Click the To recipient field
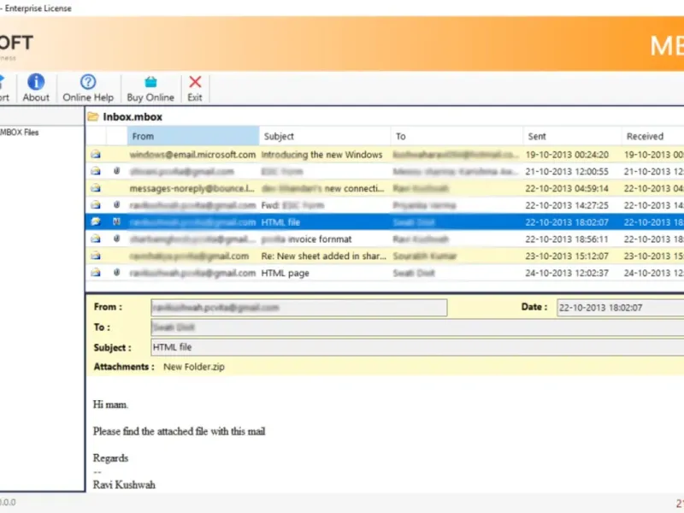The width and height of the screenshot is (684, 513). click(x=417, y=327)
